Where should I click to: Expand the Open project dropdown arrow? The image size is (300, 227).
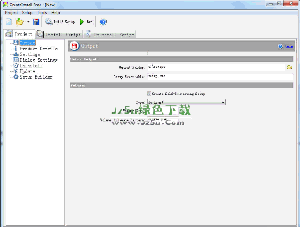tap(28, 22)
